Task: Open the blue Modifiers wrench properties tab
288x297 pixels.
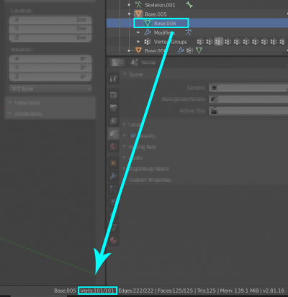Action: [x=114, y=176]
